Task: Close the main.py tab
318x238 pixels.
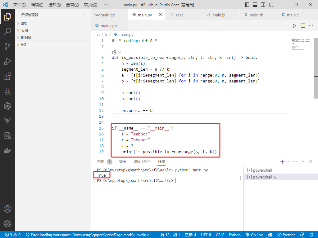Action: coord(161,15)
